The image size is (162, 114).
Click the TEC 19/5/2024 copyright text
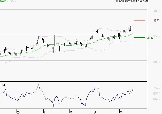[132, 1]
